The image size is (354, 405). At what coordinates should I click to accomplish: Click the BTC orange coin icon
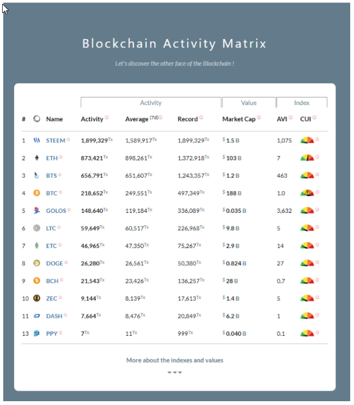click(37, 193)
